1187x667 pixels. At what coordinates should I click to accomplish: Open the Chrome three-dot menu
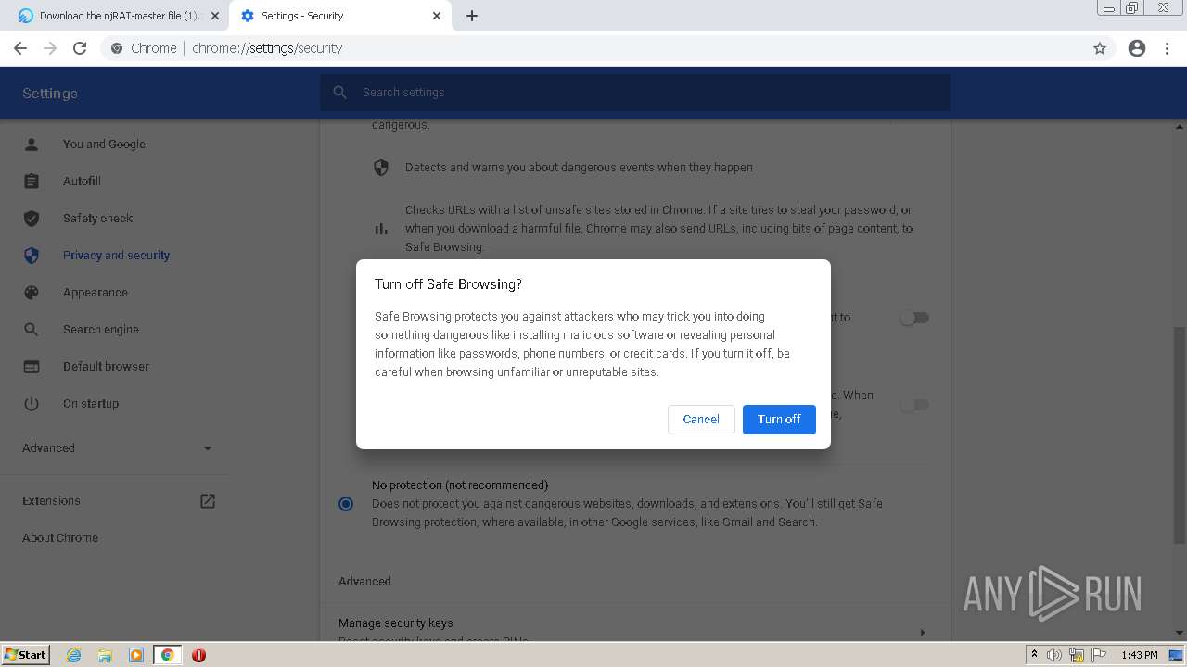[1168, 48]
